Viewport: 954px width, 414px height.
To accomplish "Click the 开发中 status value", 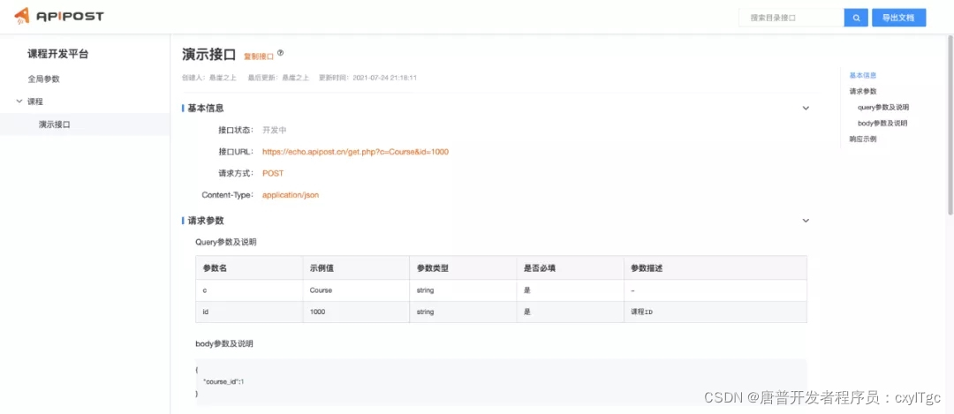I will click(273, 130).
